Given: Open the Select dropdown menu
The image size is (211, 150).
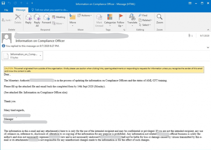Looking at the screenshot, I should coord(145,25).
